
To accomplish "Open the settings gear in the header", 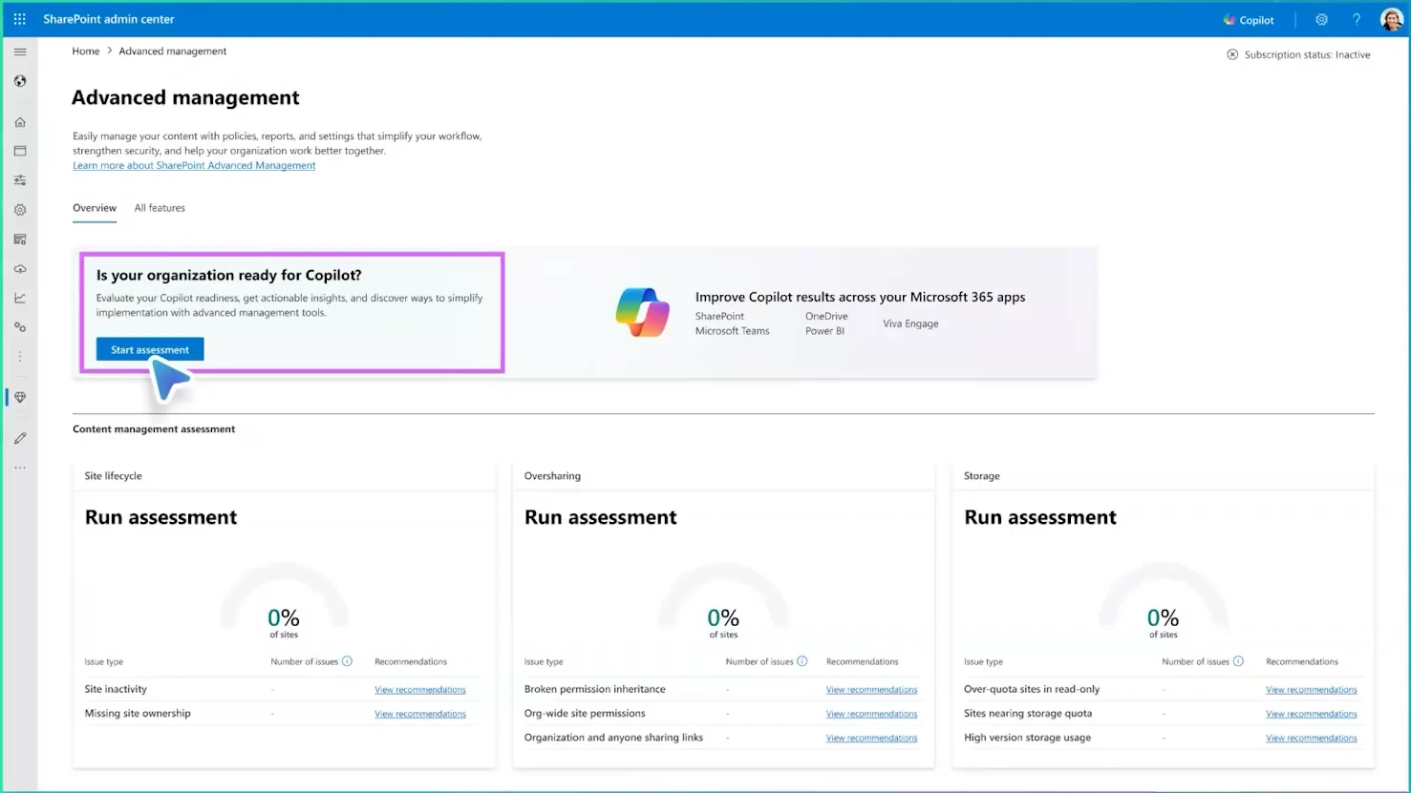I will [1321, 19].
